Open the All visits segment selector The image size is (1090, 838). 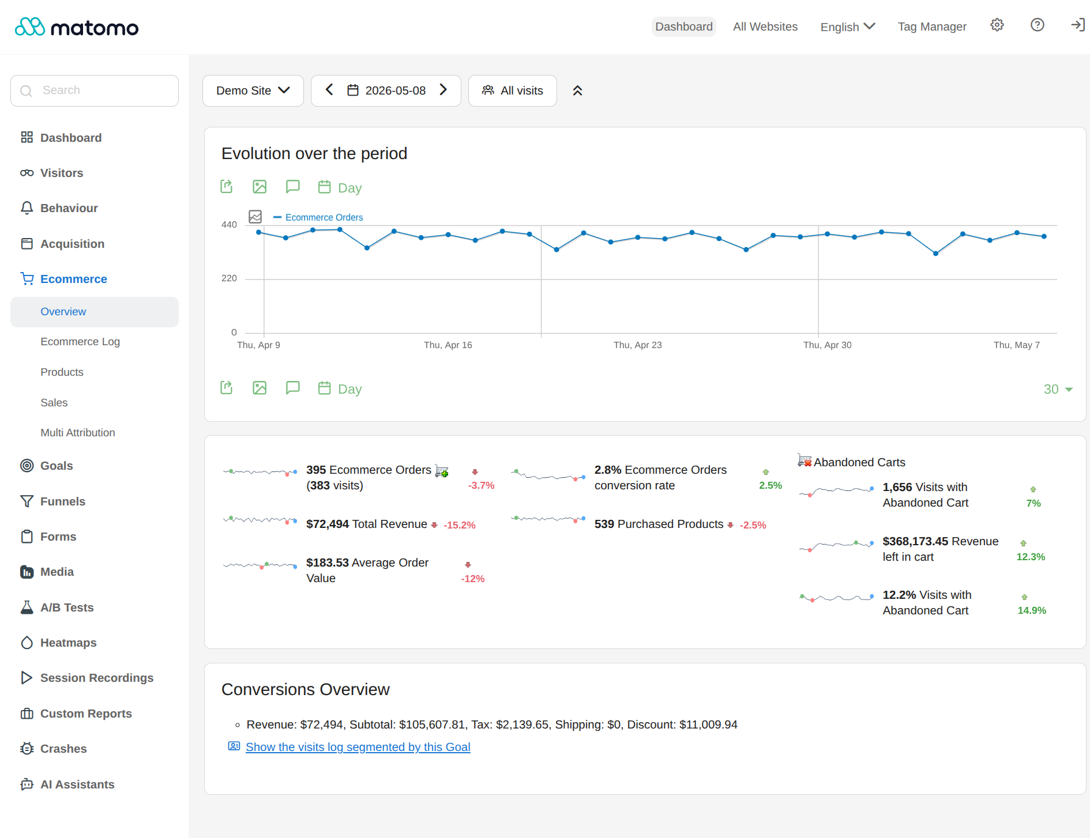[x=512, y=90]
